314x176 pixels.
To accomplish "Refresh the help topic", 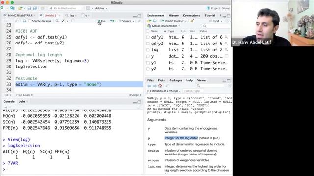I will click(229, 86).
